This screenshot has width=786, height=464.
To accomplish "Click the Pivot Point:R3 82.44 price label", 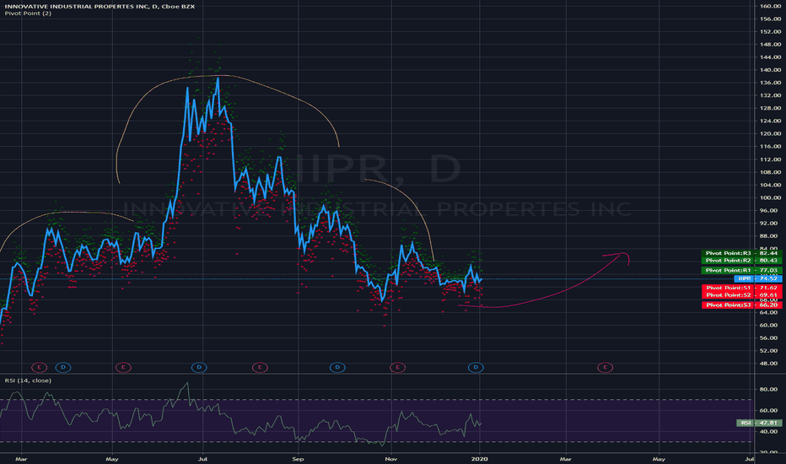I will tap(741, 253).
